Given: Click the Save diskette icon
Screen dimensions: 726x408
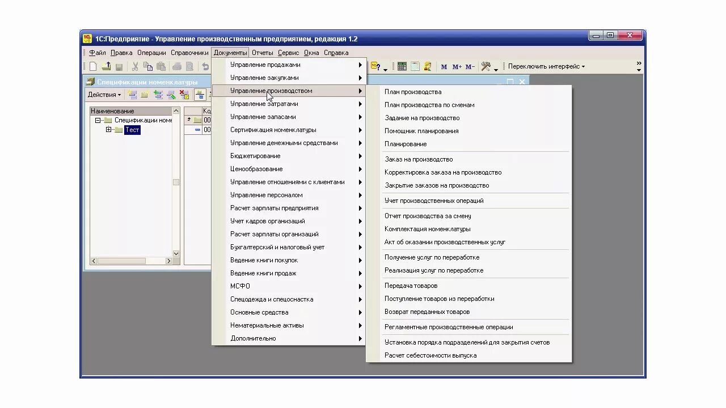Looking at the screenshot, I should tap(119, 66).
